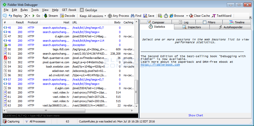The height and width of the screenshot is (126, 254).
Task: Sort sessions by Body column header
Action: click(116, 22)
